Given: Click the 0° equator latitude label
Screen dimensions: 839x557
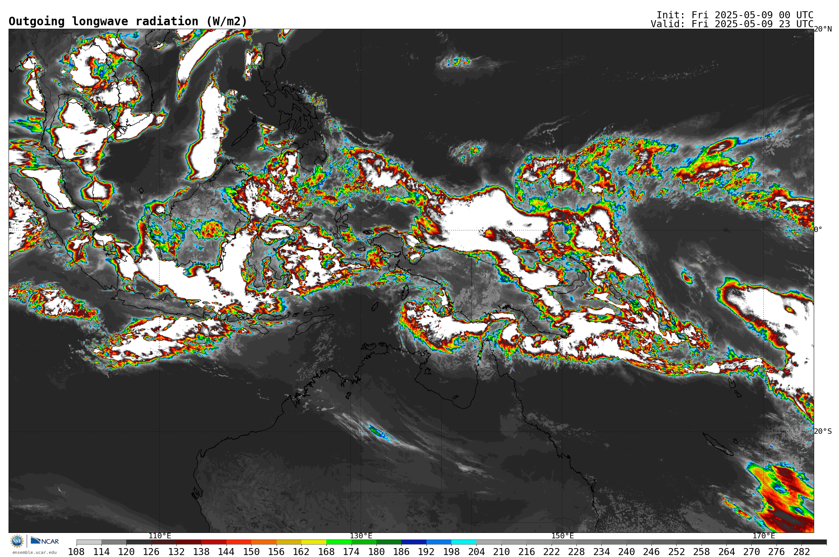Looking at the screenshot, I should (818, 230).
